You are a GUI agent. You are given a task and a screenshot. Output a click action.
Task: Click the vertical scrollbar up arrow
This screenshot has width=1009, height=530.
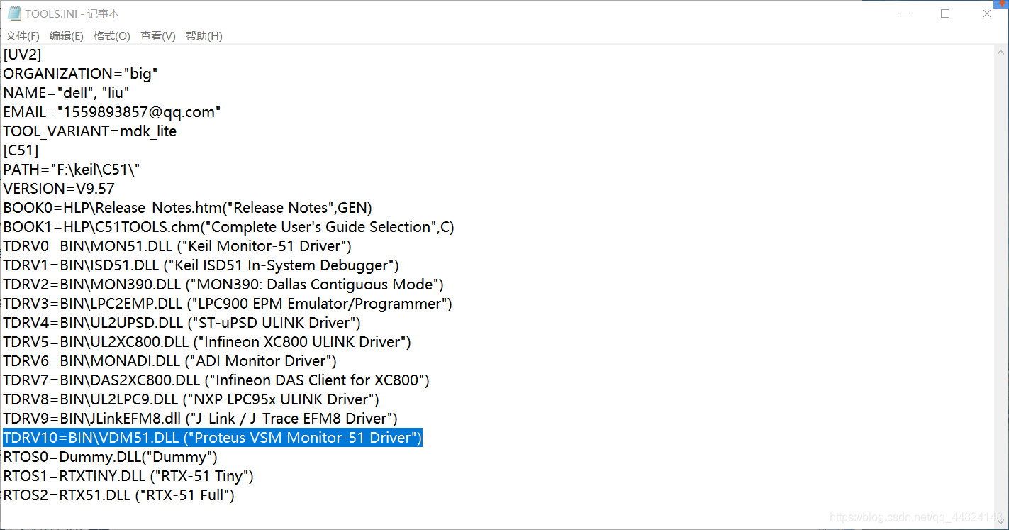coord(1000,52)
